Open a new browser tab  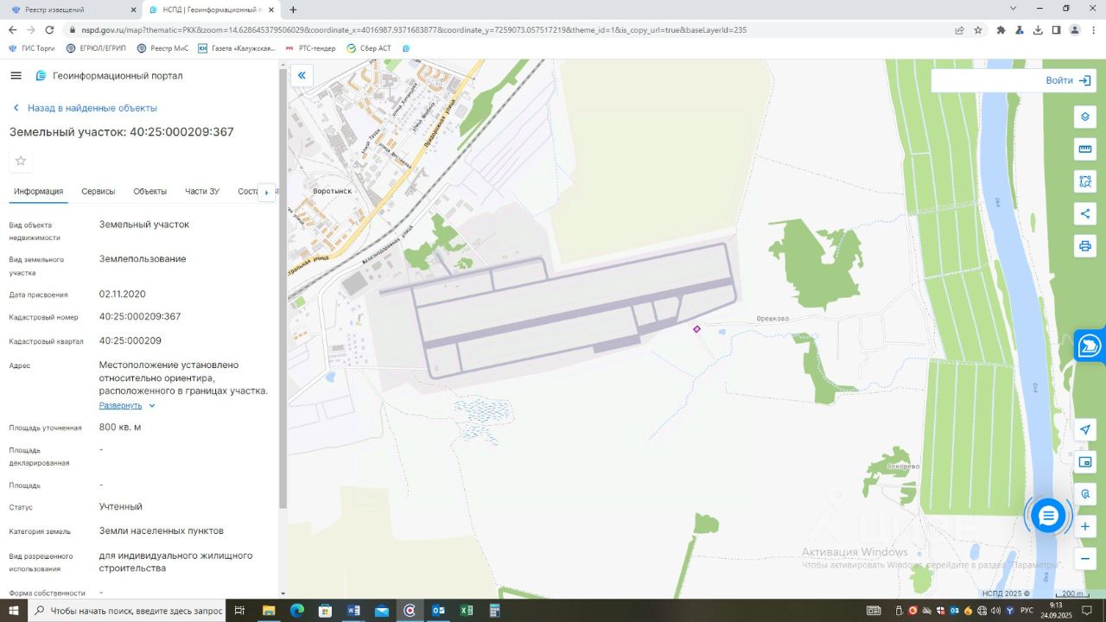pyautogui.click(x=293, y=10)
